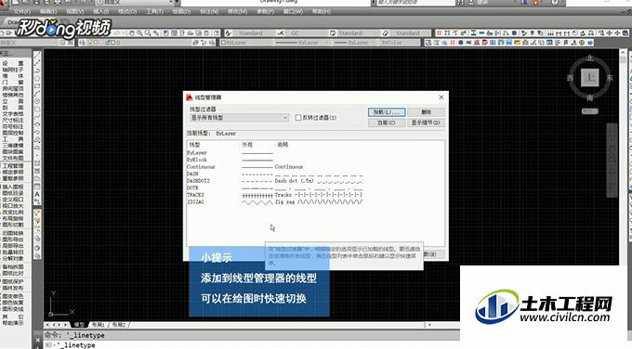Image resolution: width=632 pixels, height=349 pixels.
Task: Open the WCS dropdown below the ViewCube
Action: [x=589, y=111]
